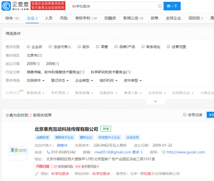This screenshot has height=181, width=214.
Task: Open the 全球企业 tab
Action: click(x=173, y=18)
